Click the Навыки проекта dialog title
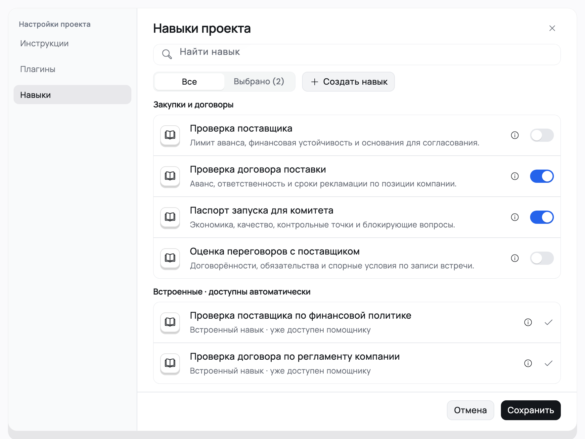Image resolution: width=585 pixels, height=439 pixels. click(202, 28)
